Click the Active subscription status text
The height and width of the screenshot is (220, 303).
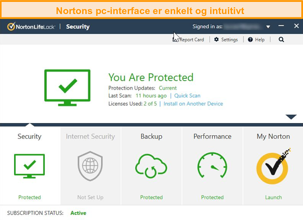[78, 213]
